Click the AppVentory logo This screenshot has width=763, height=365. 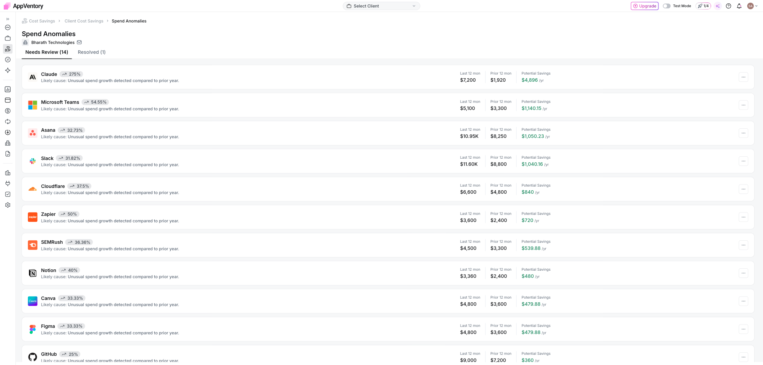click(x=23, y=6)
